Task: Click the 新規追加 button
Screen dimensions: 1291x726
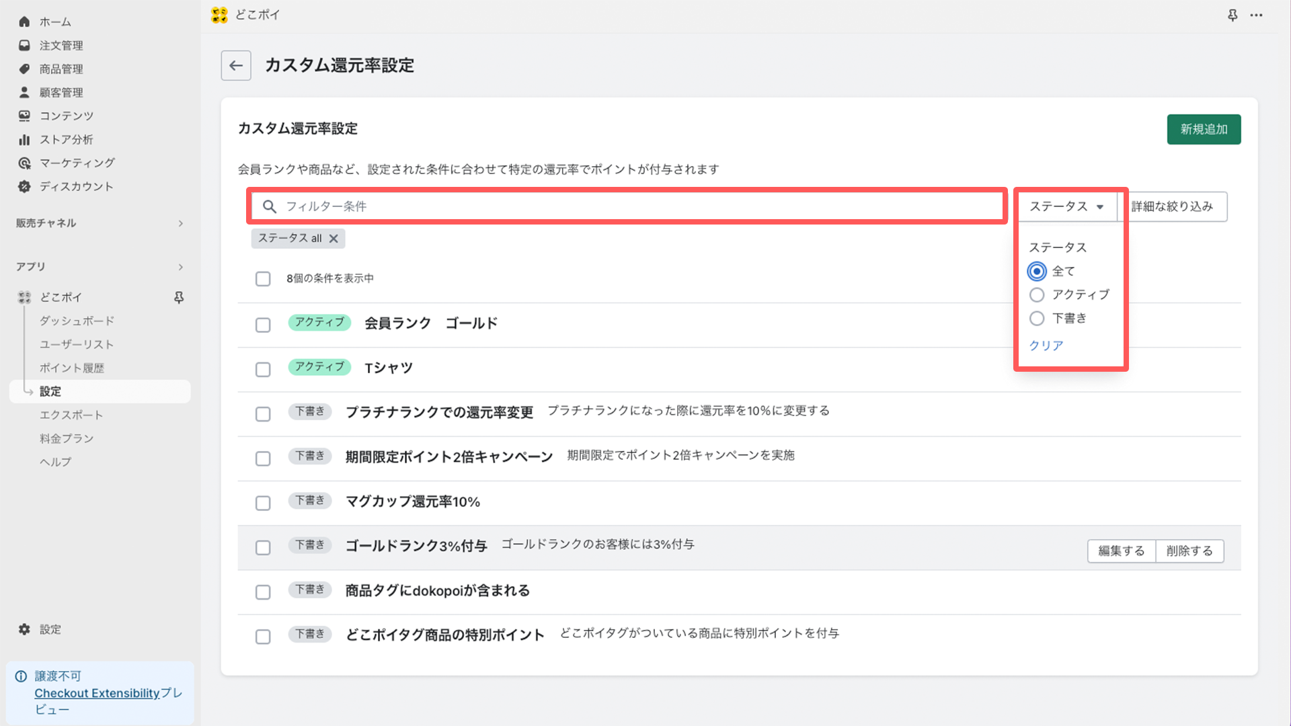Action: click(x=1204, y=129)
